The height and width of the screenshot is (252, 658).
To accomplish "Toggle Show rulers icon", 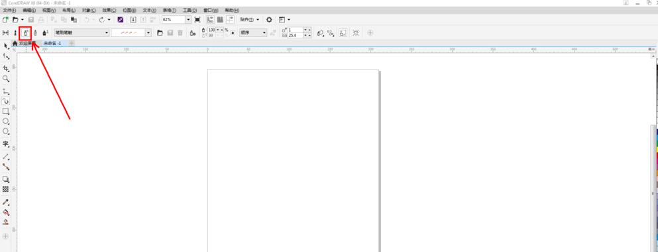I will coord(210,20).
